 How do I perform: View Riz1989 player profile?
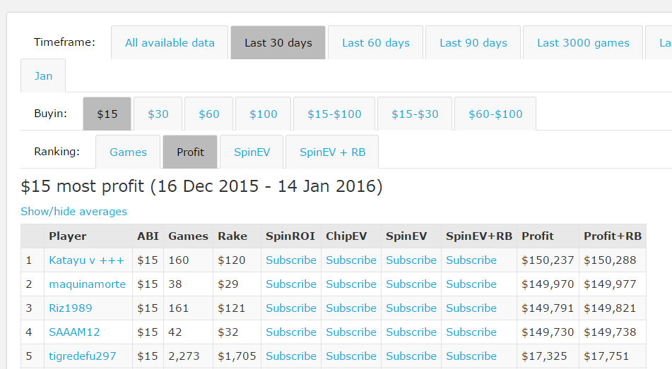click(x=71, y=308)
